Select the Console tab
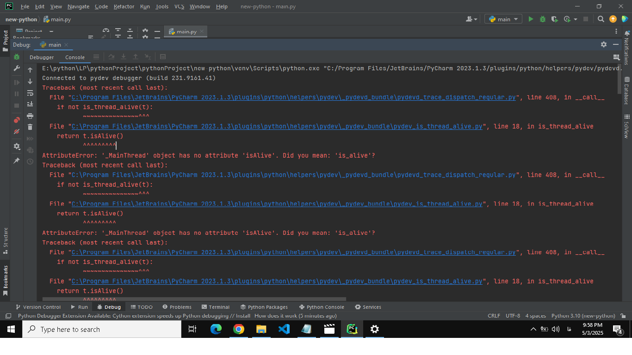 [x=75, y=57]
